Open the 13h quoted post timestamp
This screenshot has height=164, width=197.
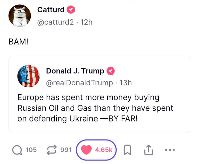point(126,83)
